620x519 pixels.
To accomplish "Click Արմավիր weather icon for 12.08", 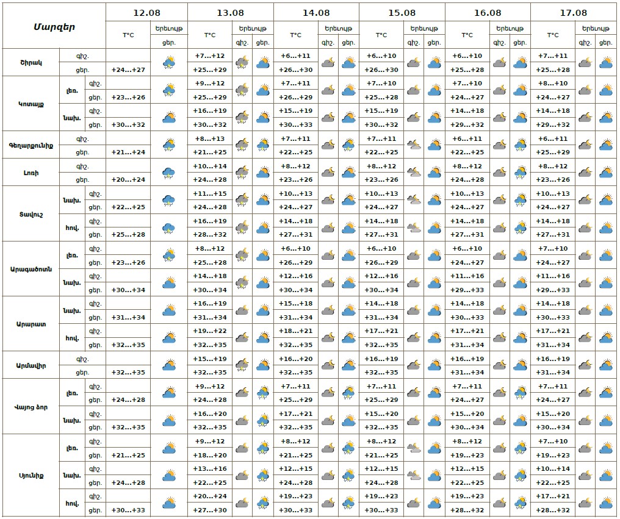I will (x=169, y=365).
